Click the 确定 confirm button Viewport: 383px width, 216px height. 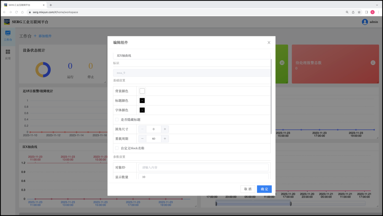click(264, 189)
